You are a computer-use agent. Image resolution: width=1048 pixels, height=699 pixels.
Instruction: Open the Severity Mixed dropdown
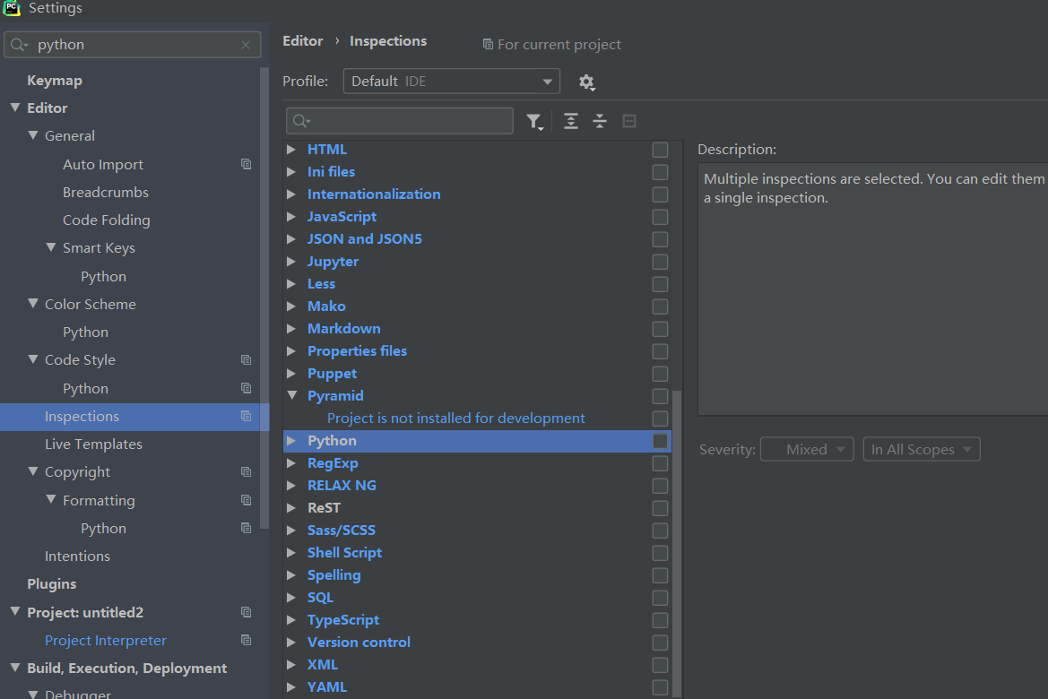point(807,449)
